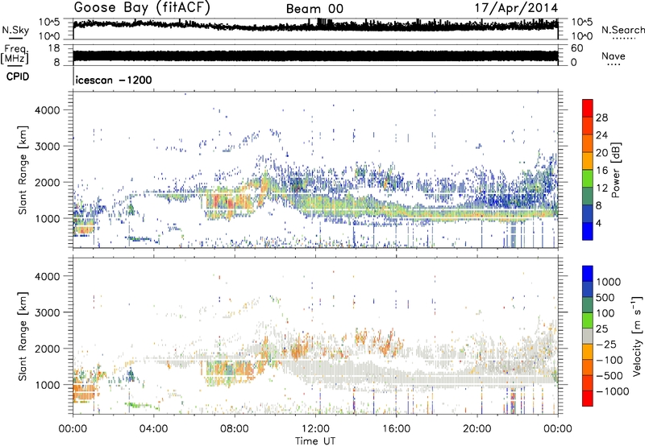Click the noise sky trace plot
Viewport: 645px width, 446px height.
(x=315, y=25)
